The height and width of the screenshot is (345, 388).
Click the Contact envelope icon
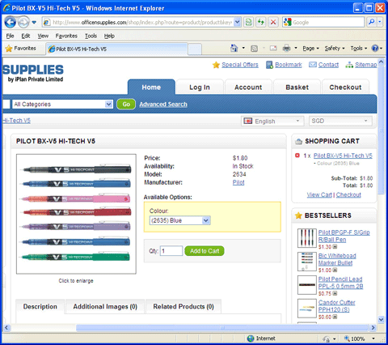point(313,65)
